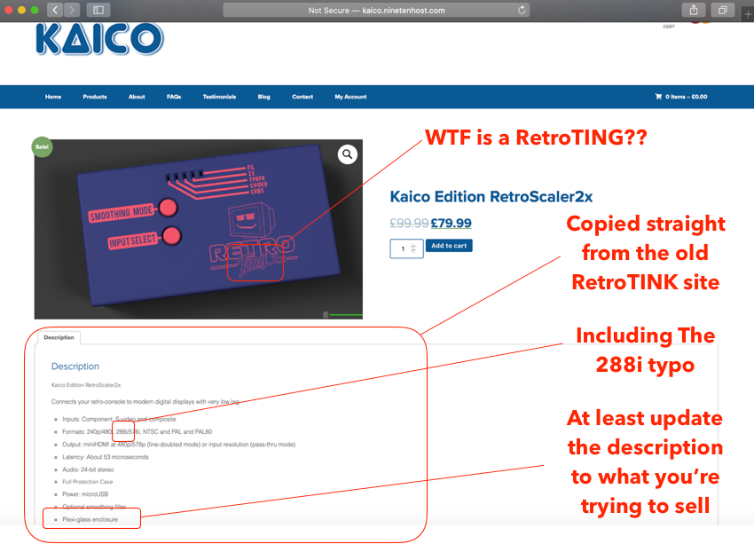
Task: Click 'Power: microUSB' list item
Action: [x=85, y=494]
